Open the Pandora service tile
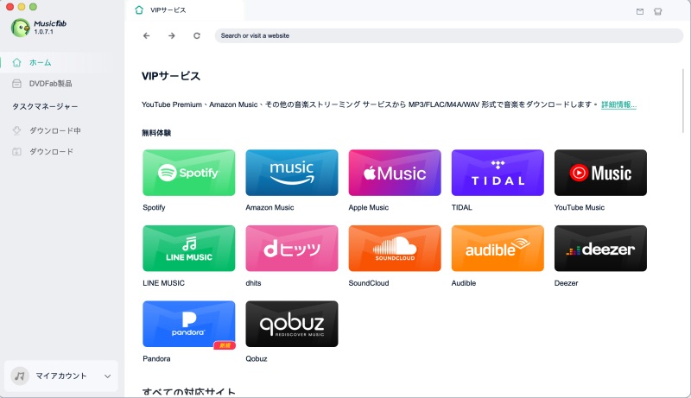691x398 pixels. click(x=188, y=324)
